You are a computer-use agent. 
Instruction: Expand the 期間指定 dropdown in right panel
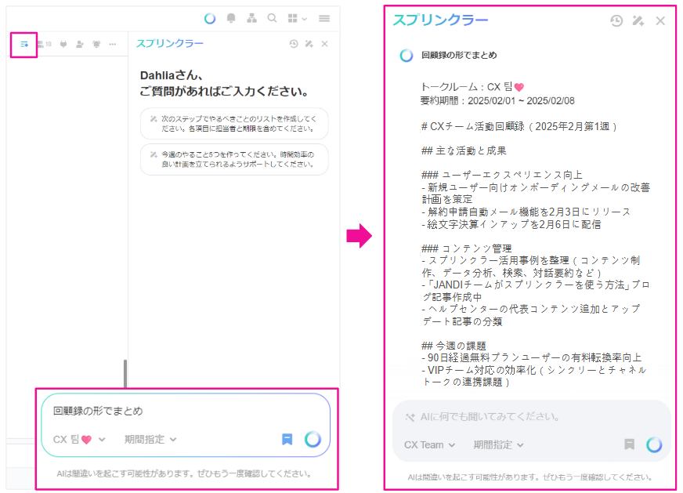click(498, 445)
